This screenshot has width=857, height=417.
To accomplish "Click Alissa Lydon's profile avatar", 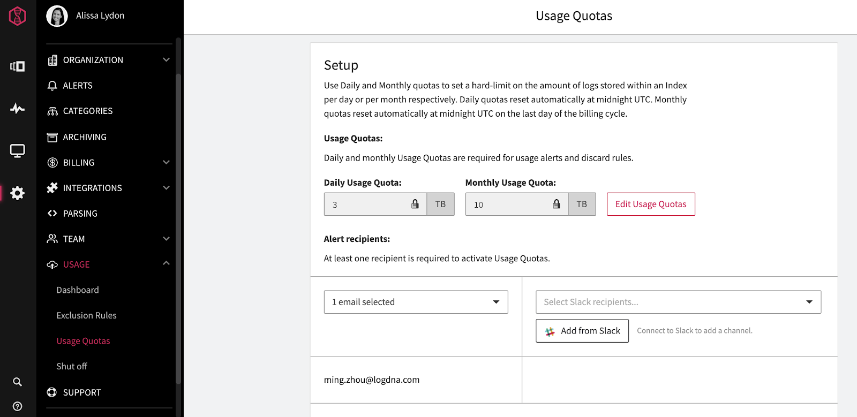I will [57, 16].
